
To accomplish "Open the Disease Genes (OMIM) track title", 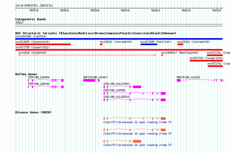I will [33, 112].
